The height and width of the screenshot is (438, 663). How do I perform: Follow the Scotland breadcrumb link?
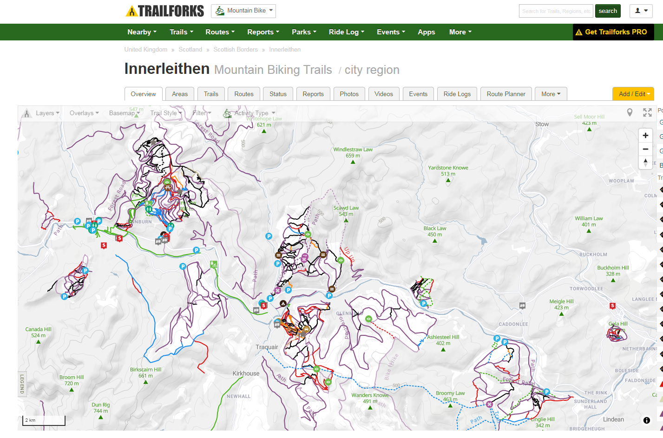[190, 49]
